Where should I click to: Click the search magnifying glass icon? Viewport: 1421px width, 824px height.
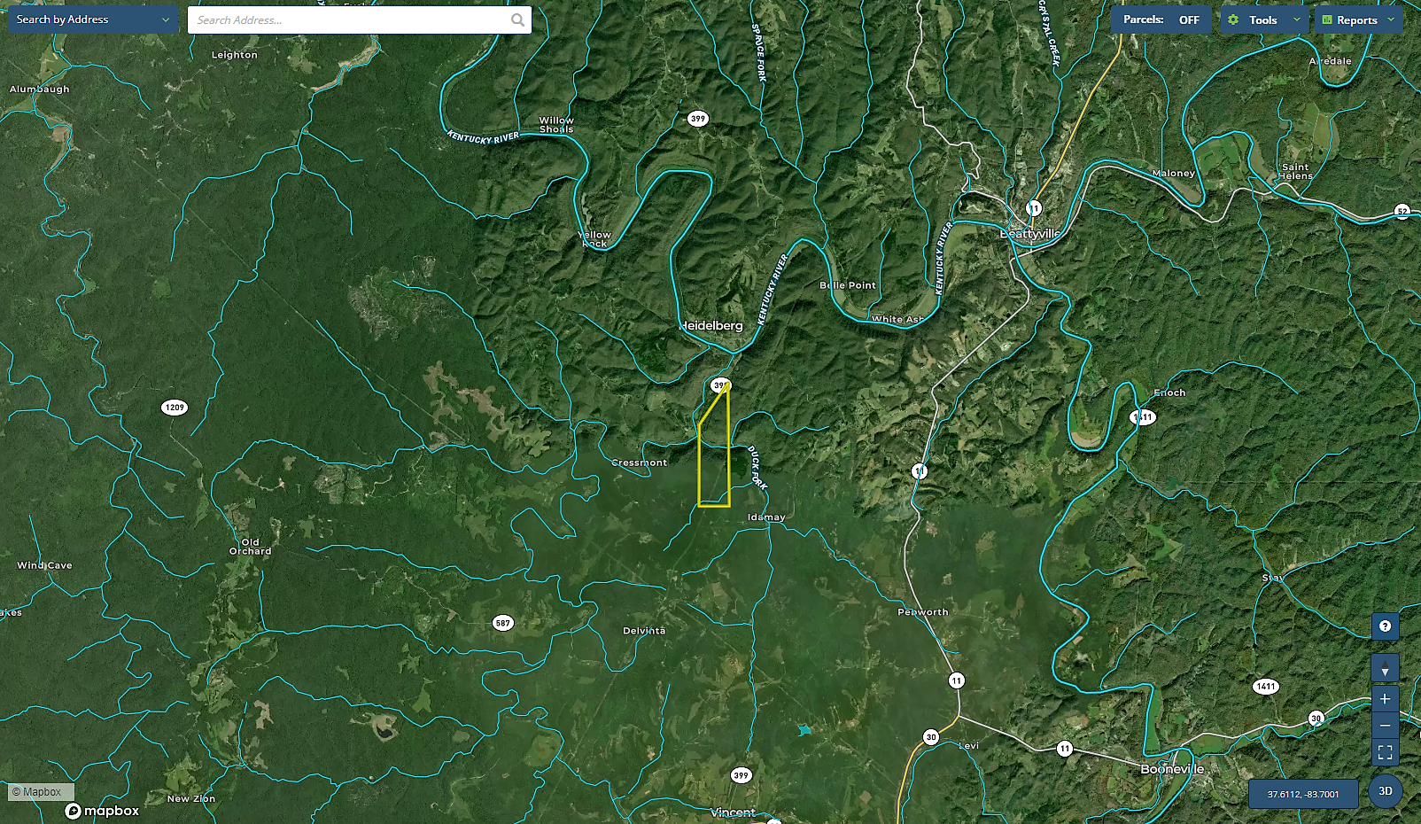(x=517, y=19)
